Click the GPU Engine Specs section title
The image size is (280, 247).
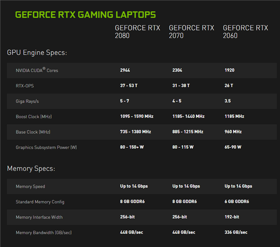[37, 53]
